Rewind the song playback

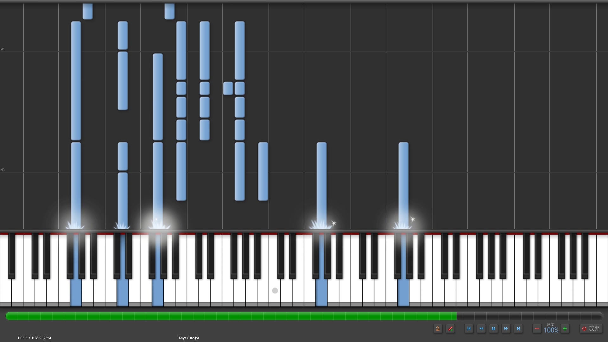[x=481, y=329]
